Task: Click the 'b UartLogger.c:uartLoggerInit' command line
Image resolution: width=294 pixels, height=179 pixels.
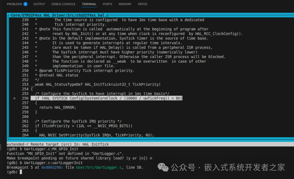Action: point(45,163)
